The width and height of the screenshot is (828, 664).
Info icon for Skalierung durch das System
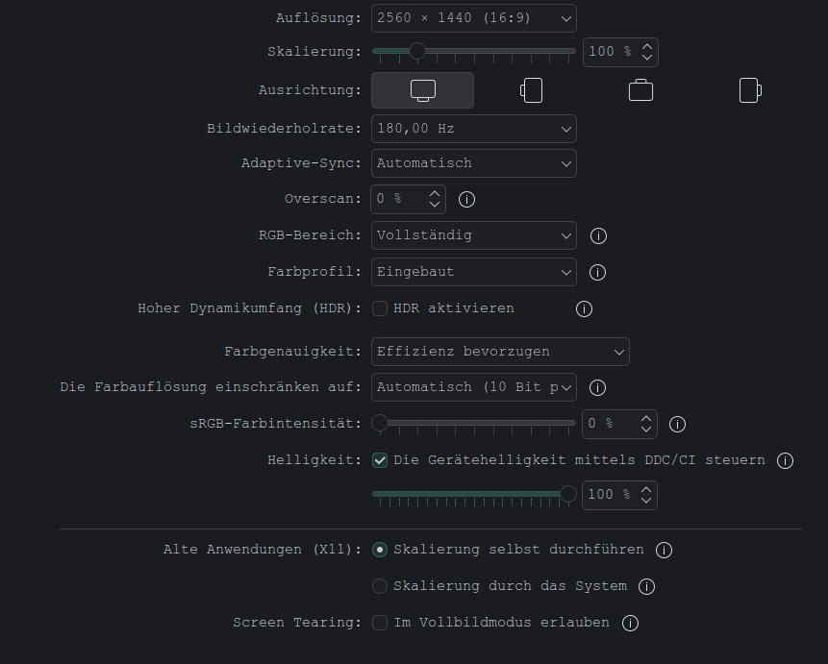646,586
